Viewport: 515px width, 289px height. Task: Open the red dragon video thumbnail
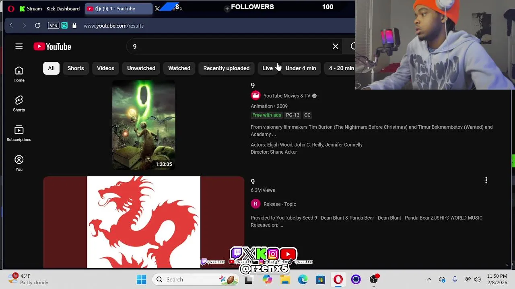pos(144,222)
